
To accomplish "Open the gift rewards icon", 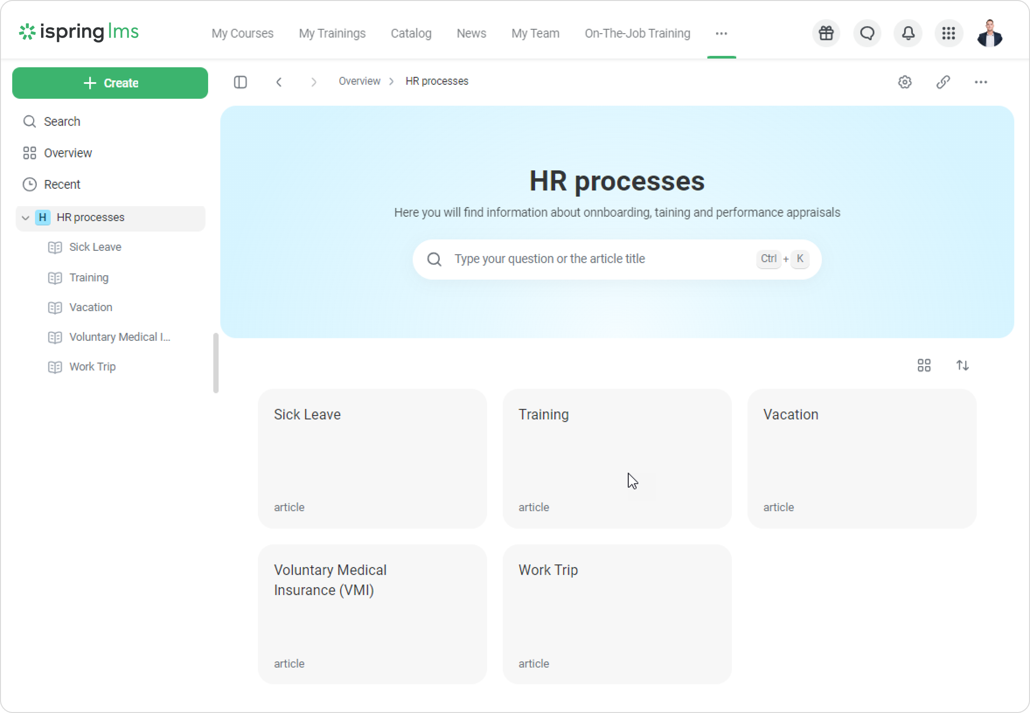I will coord(826,34).
